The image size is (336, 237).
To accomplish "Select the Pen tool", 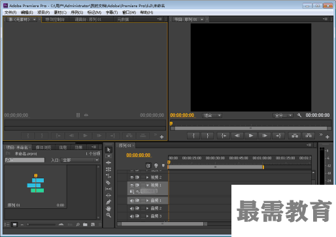I will point(109,202).
